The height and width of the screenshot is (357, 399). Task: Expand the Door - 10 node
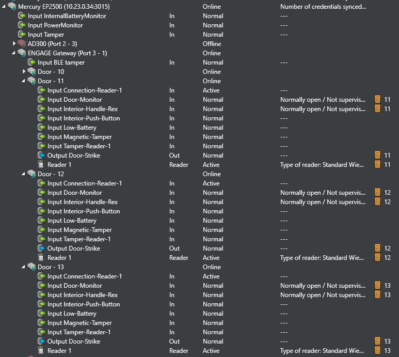(24, 72)
